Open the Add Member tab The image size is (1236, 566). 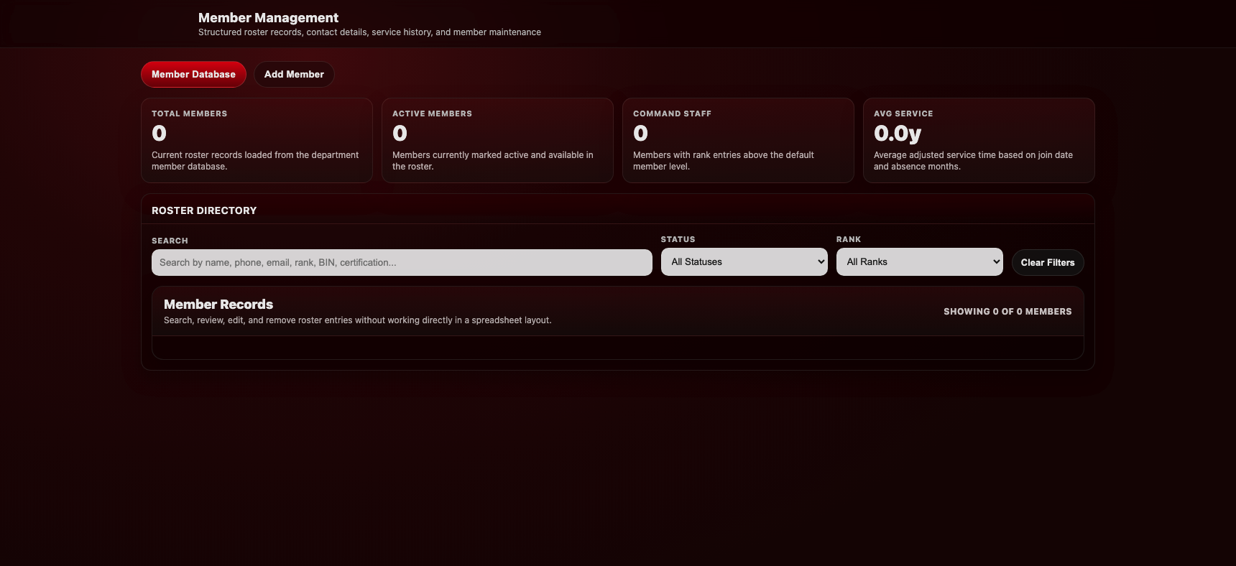click(294, 75)
